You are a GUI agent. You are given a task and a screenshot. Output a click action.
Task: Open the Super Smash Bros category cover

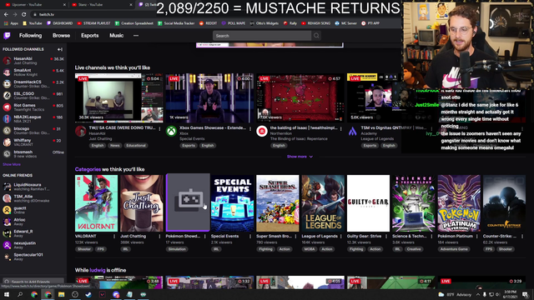pyautogui.click(x=278, y=203)
